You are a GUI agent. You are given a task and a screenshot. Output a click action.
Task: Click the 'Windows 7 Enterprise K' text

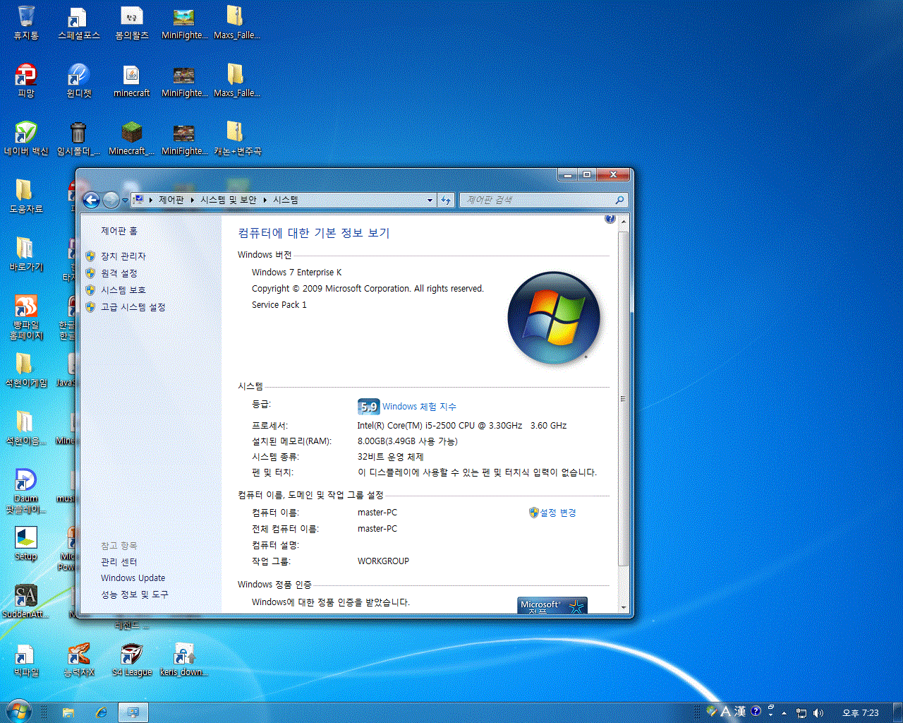coord(296,273)
